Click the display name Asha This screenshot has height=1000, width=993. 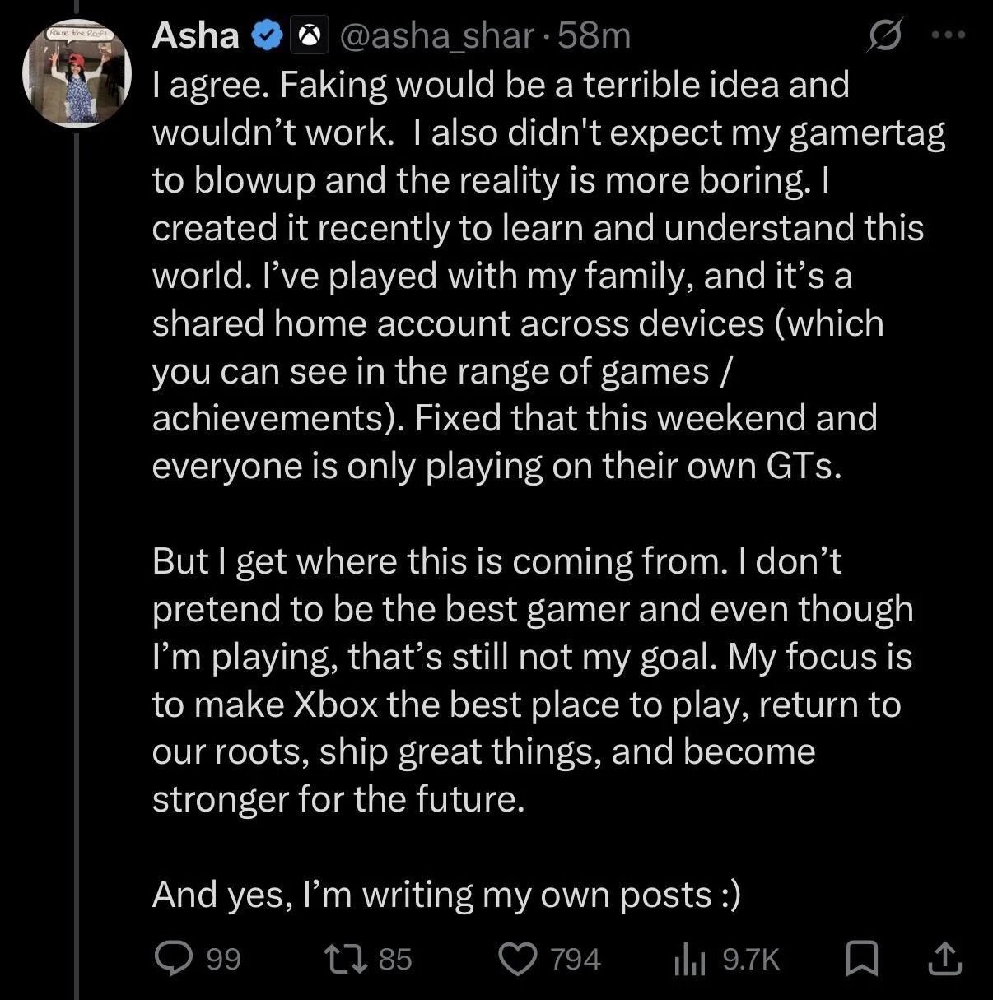[195, 35]
